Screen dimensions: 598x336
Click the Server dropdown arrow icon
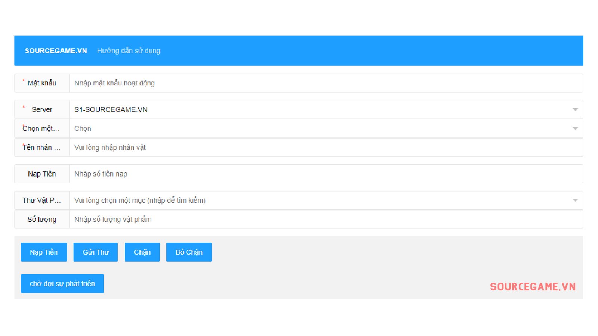pyautogui.click(x=575, y=109)
